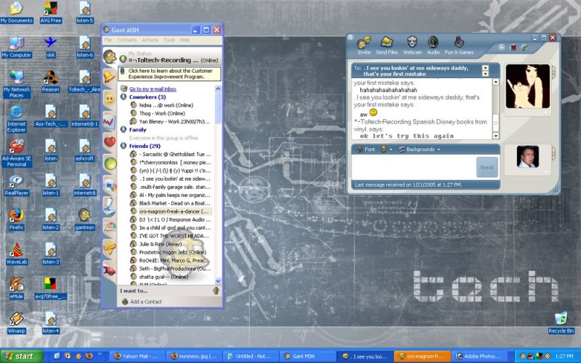The width and height of the screenshot is (581, 363).
Task: Select the Reason desktop icon
Action: [x=50, y=81]
